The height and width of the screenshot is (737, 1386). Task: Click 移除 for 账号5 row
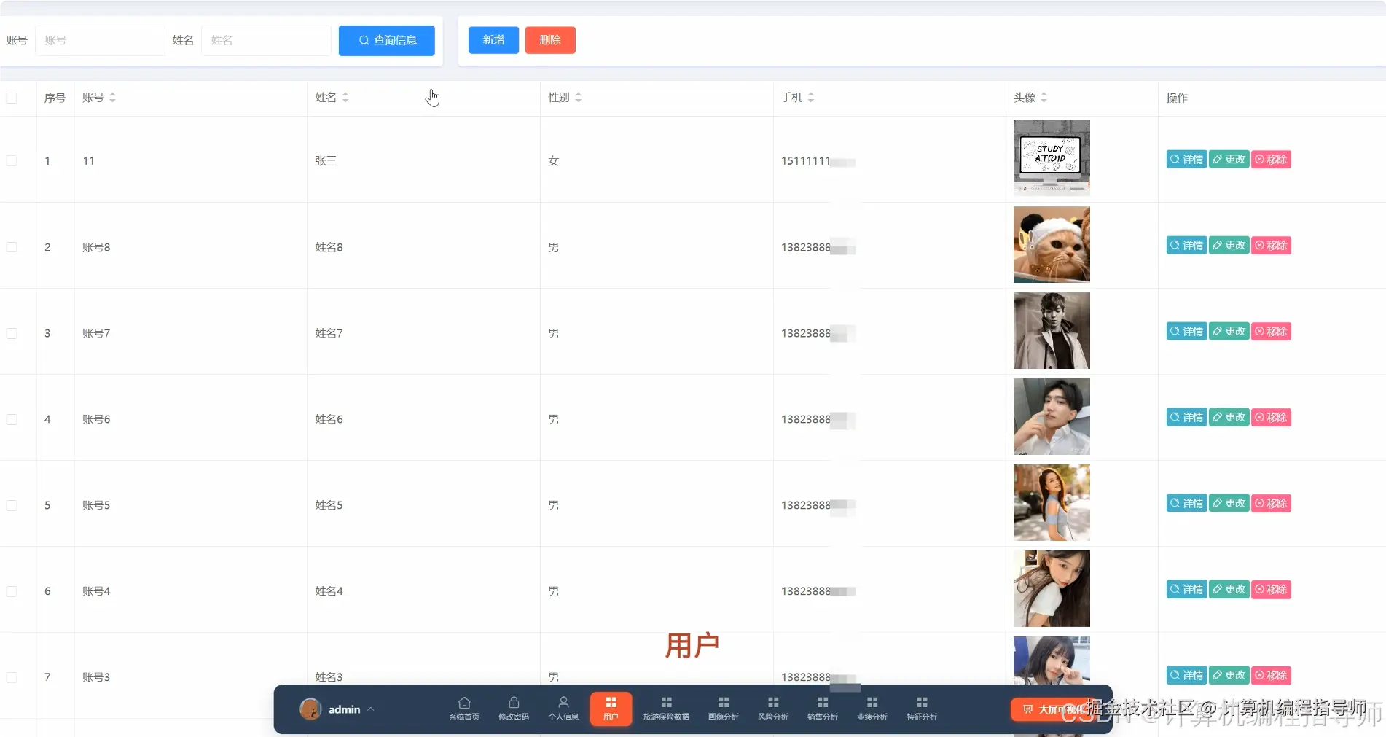[x=1271, y=504]
